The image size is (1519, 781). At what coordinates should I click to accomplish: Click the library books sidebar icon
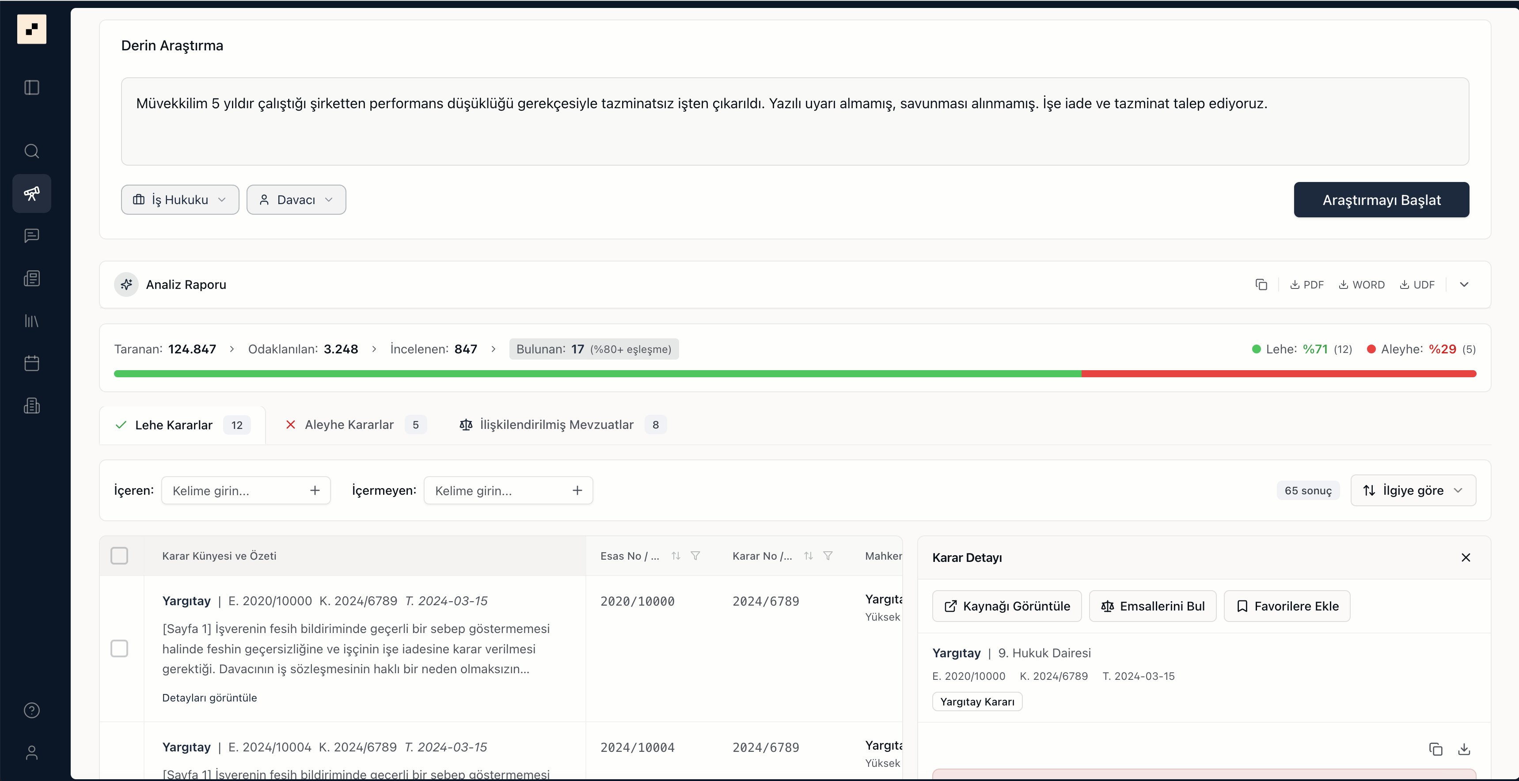(32, 321)
